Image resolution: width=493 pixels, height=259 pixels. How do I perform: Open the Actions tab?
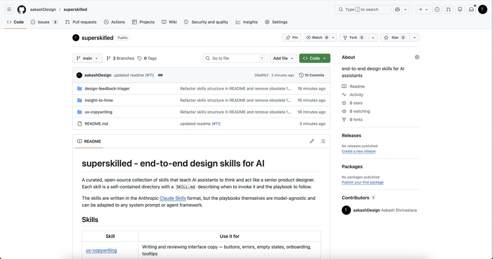(x=114, y=22)
